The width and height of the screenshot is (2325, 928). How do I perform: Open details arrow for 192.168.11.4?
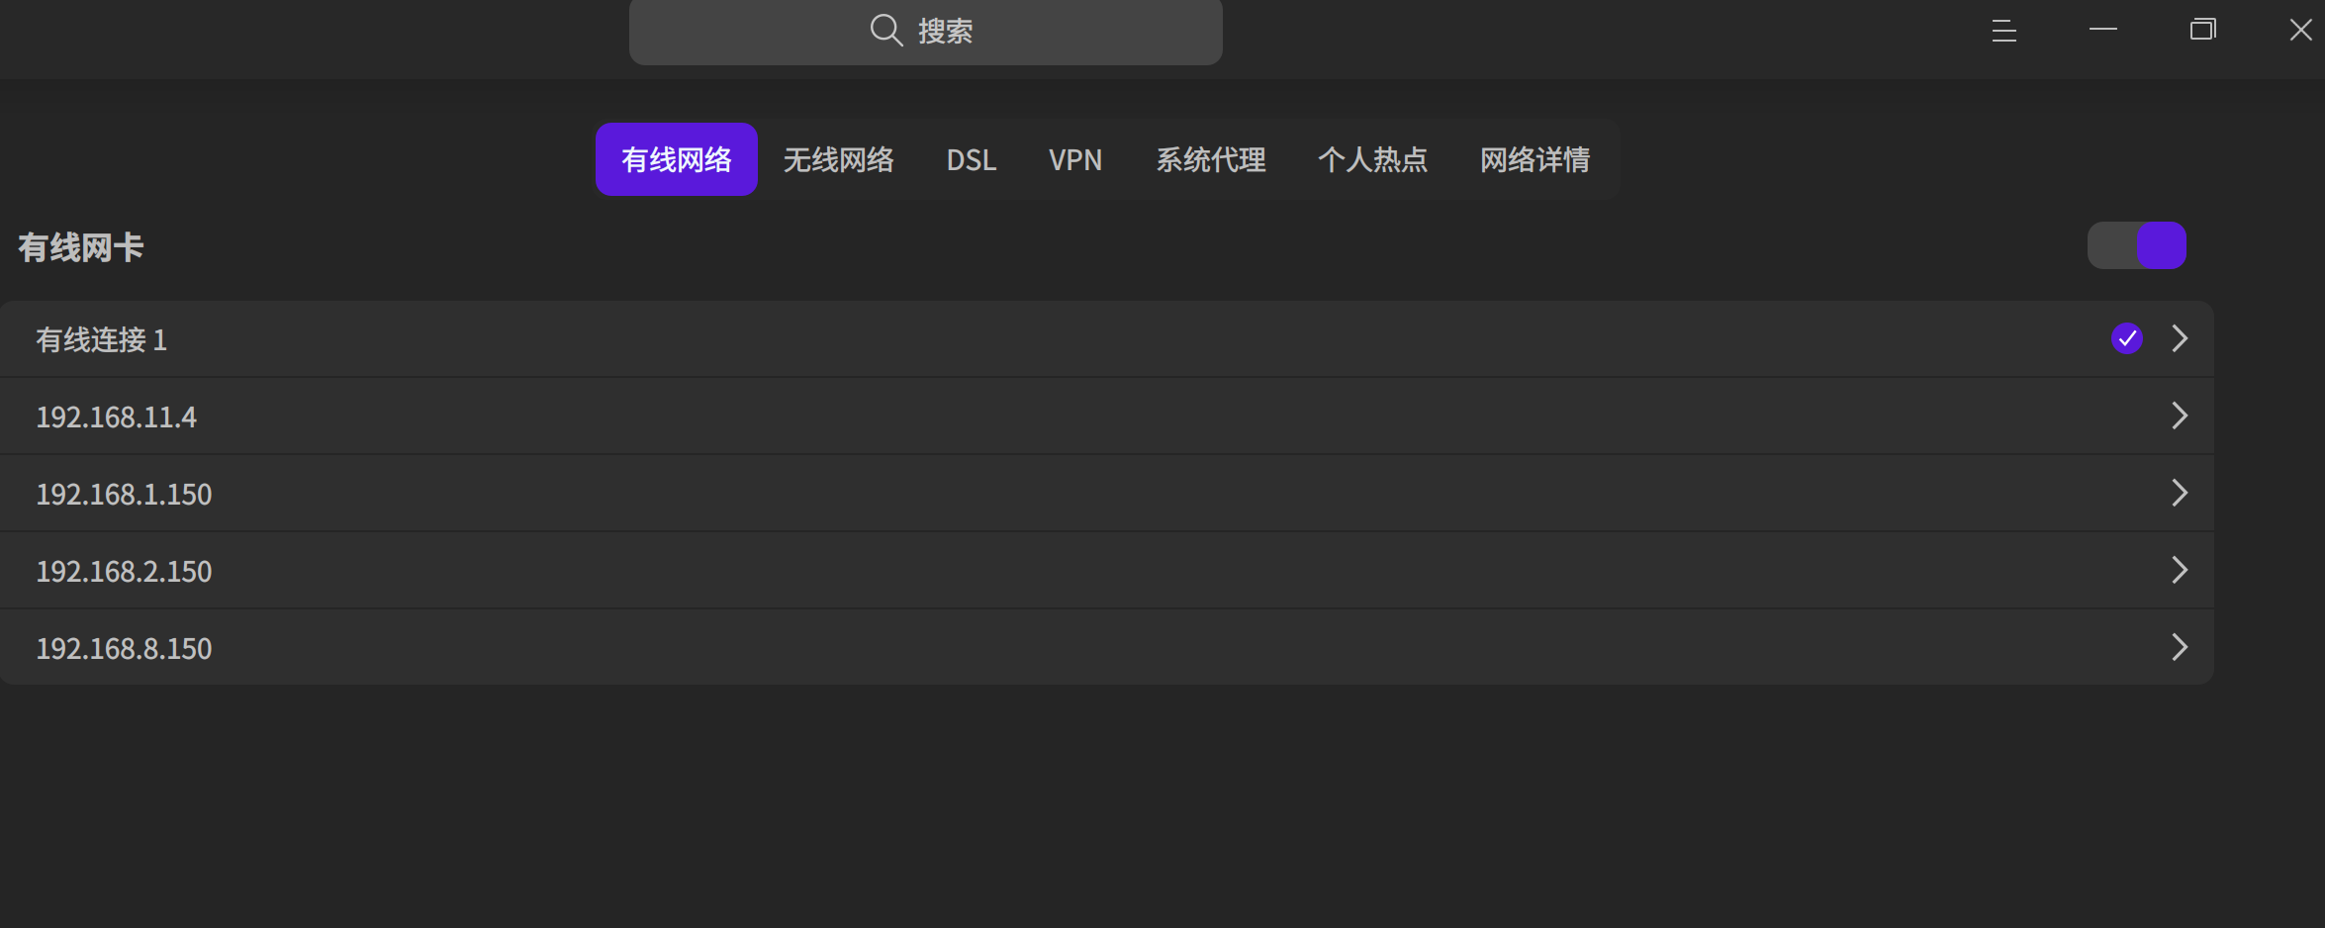pyautogui.click(x=2179, y=416)
